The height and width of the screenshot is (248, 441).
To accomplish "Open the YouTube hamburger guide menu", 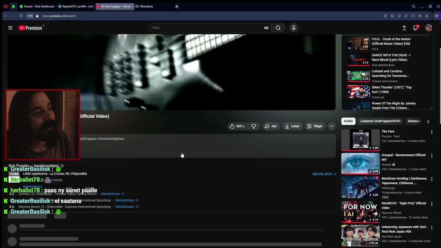I will pyautogui.click(x=10, y=28).
